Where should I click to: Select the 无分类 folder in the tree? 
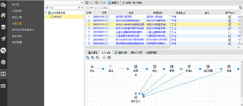click(56, 17)
